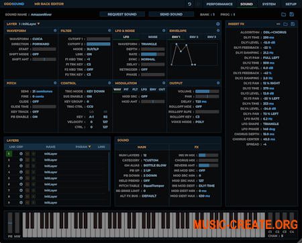Viewport: 302px width, 243px height.
Task: Toggle SHIFT MODE value OFF
Action: (36, 54)
